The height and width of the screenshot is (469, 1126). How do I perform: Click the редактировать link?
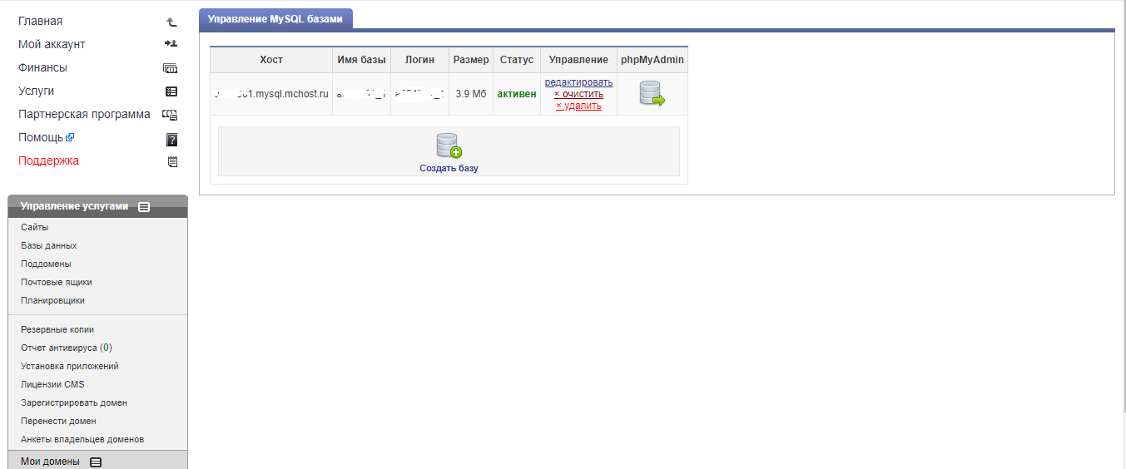click(578, 82)
